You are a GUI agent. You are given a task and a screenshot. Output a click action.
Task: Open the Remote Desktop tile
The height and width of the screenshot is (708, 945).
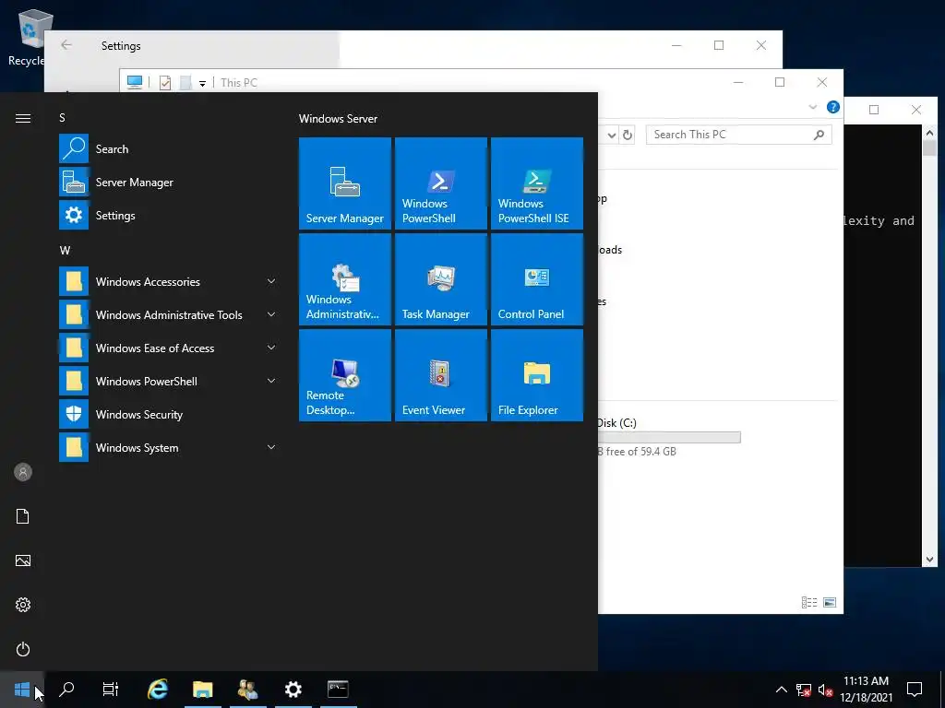345,374
